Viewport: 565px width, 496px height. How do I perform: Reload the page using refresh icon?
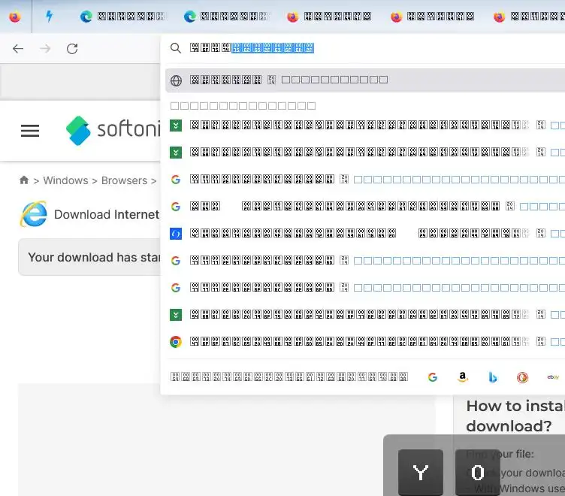(x=72, y=49)
